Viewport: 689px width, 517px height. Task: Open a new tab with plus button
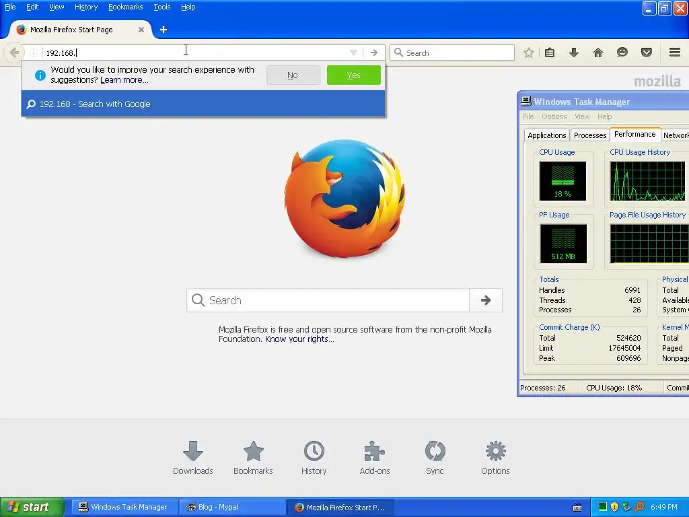[x=164, y=30]
